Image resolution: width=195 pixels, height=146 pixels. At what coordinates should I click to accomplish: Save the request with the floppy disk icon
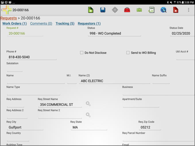pos(103,10)
